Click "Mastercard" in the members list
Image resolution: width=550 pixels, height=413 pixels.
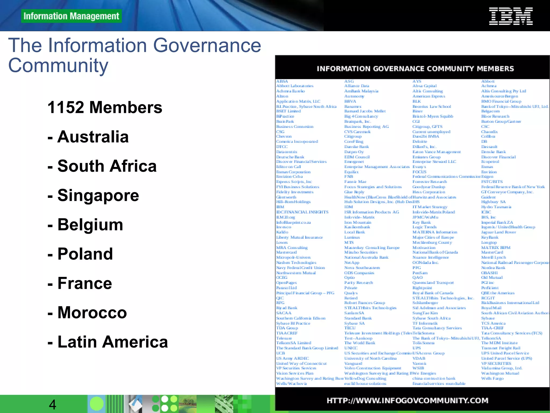coord(287,252)
